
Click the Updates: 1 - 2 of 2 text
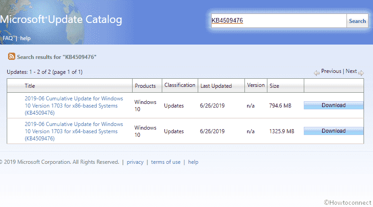[x=44, y=72]
